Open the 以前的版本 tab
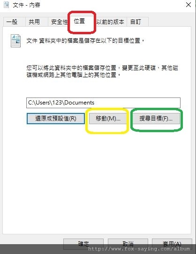This screenshot has height=254, width=196. tap(110, 22)
